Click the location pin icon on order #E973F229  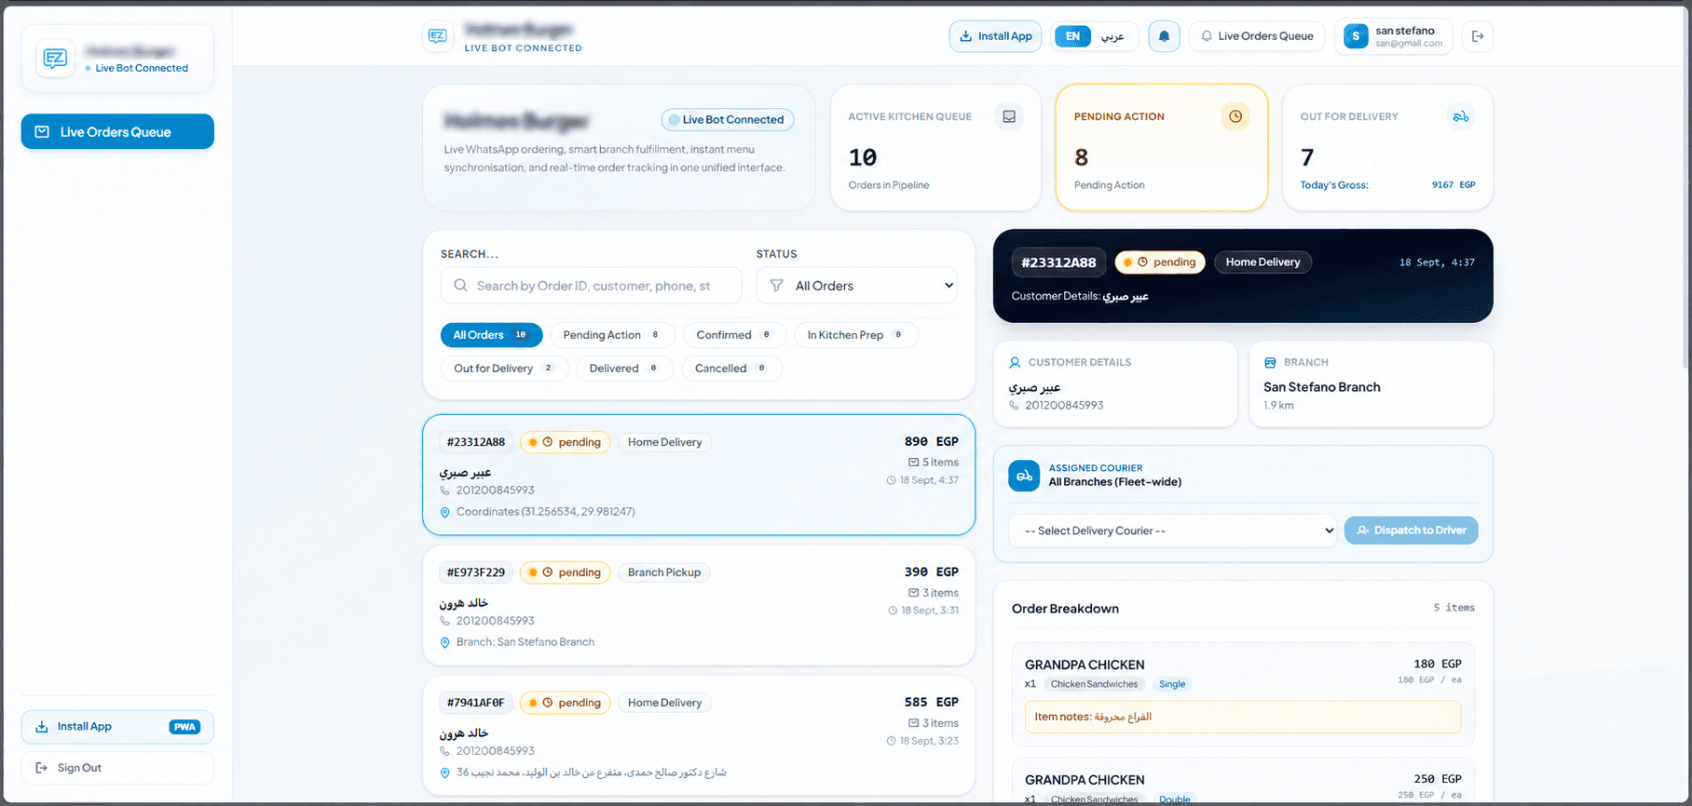(x=444, y=642)
